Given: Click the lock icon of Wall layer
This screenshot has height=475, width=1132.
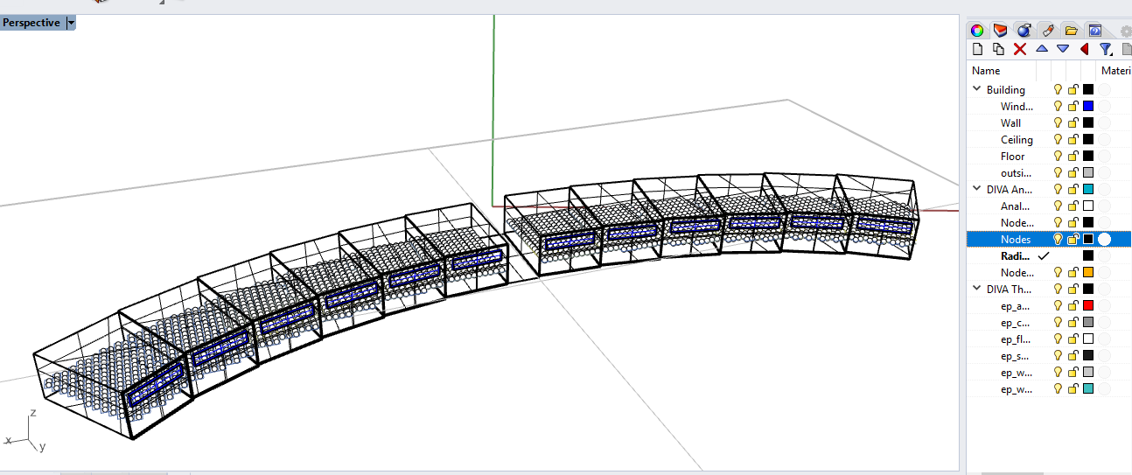Looking at the screenshot, I should 1073,122.
